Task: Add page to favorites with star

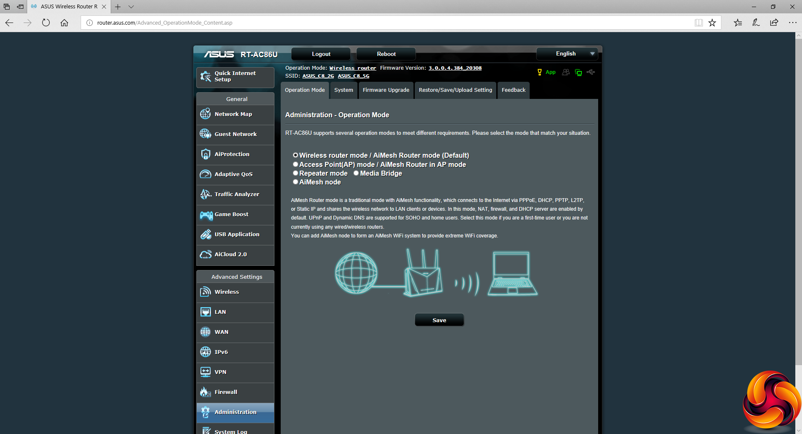Action: pos(712,23)
